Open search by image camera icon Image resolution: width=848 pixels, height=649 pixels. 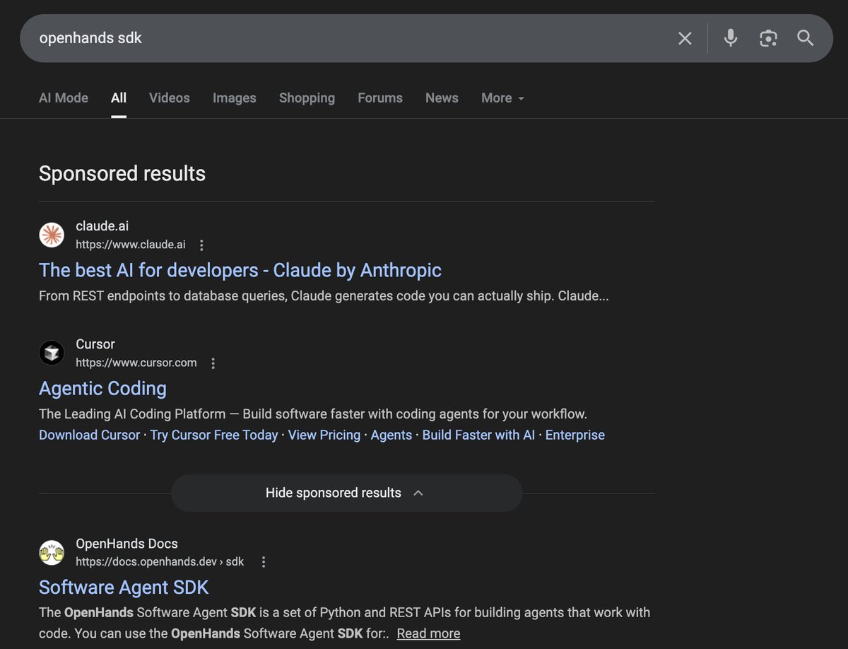click(768, 38)
